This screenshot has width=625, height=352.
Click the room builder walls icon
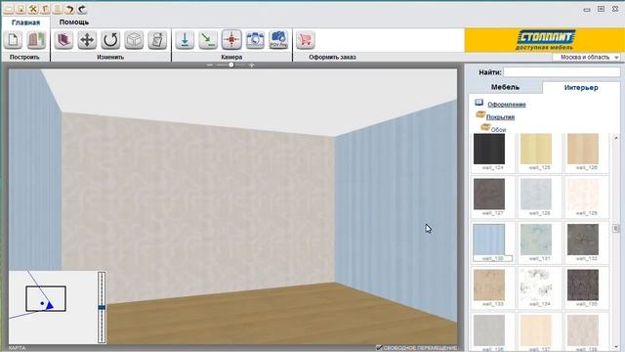(x=36, y=40)
